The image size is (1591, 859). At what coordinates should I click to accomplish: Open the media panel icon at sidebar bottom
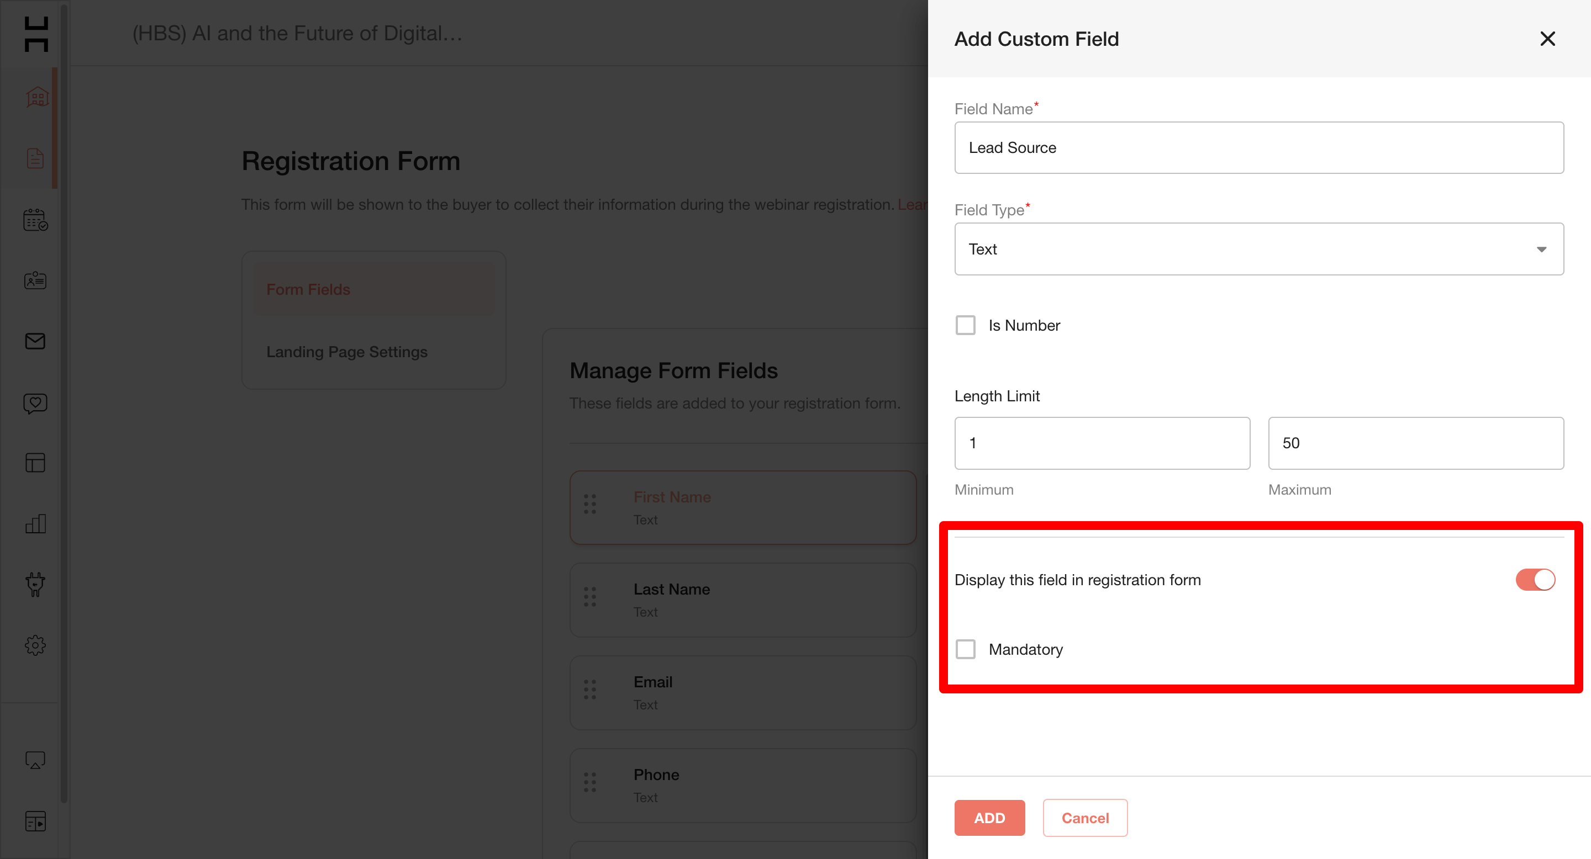[x=35, y=821]
